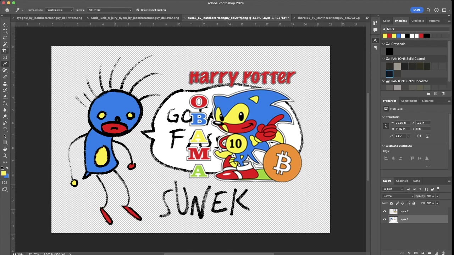This screenshot has width=454, height=255.
Task: Switch to the Patterns tab
Action: 434,21
